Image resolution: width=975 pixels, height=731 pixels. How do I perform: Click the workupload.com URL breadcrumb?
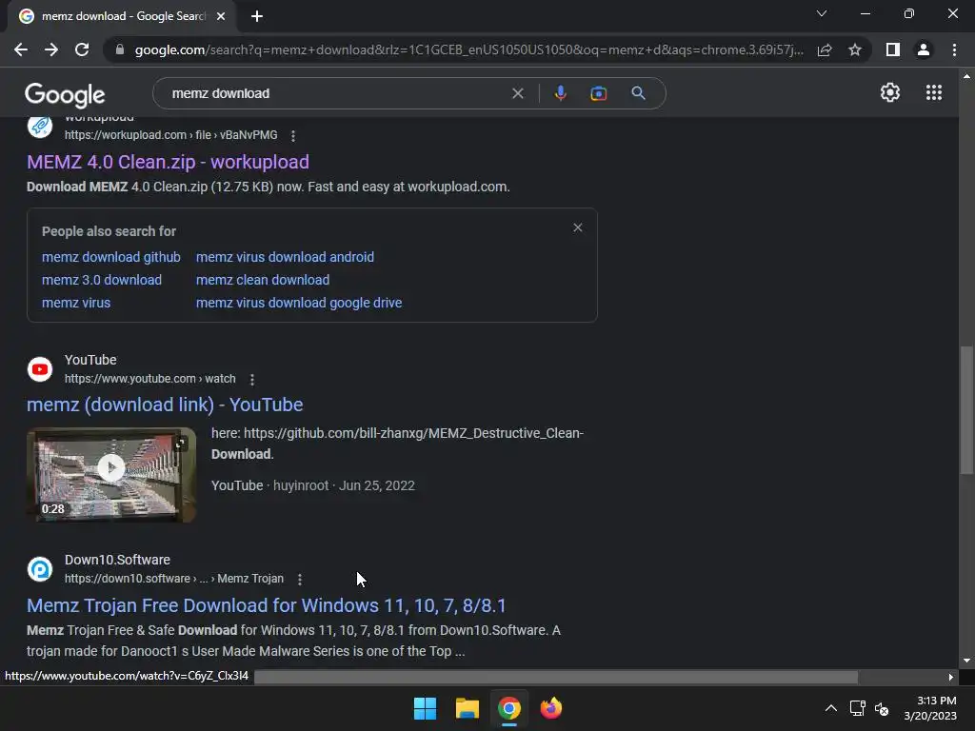pos(171,135)
